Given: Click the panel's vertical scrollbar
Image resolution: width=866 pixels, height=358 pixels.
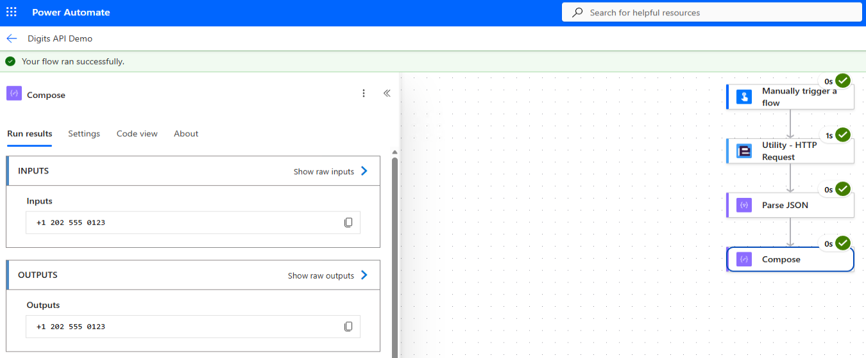Looking at the screenshot, I should click(x=395, y=256).
